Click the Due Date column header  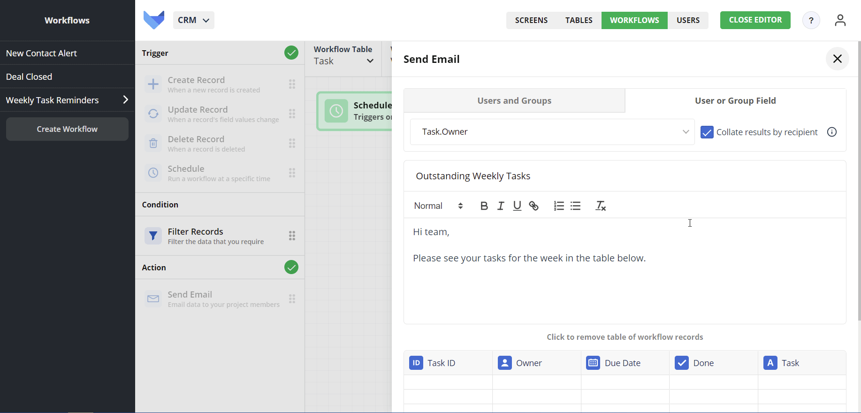pos(625,363)
